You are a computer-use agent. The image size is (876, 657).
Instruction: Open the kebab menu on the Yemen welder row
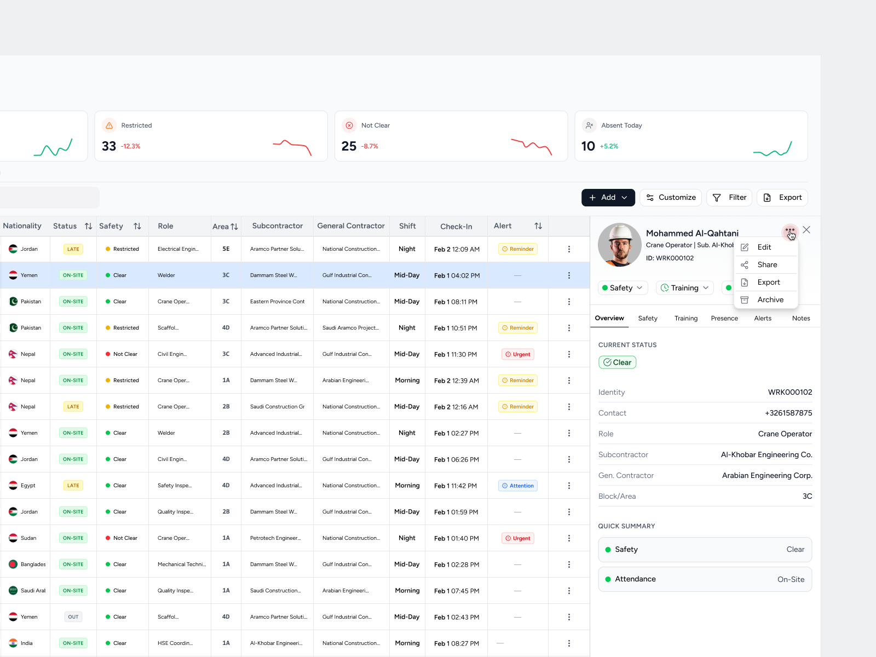[569, 275]
